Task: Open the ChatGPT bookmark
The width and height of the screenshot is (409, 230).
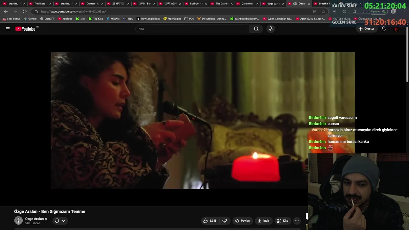Action: point(47,19)
